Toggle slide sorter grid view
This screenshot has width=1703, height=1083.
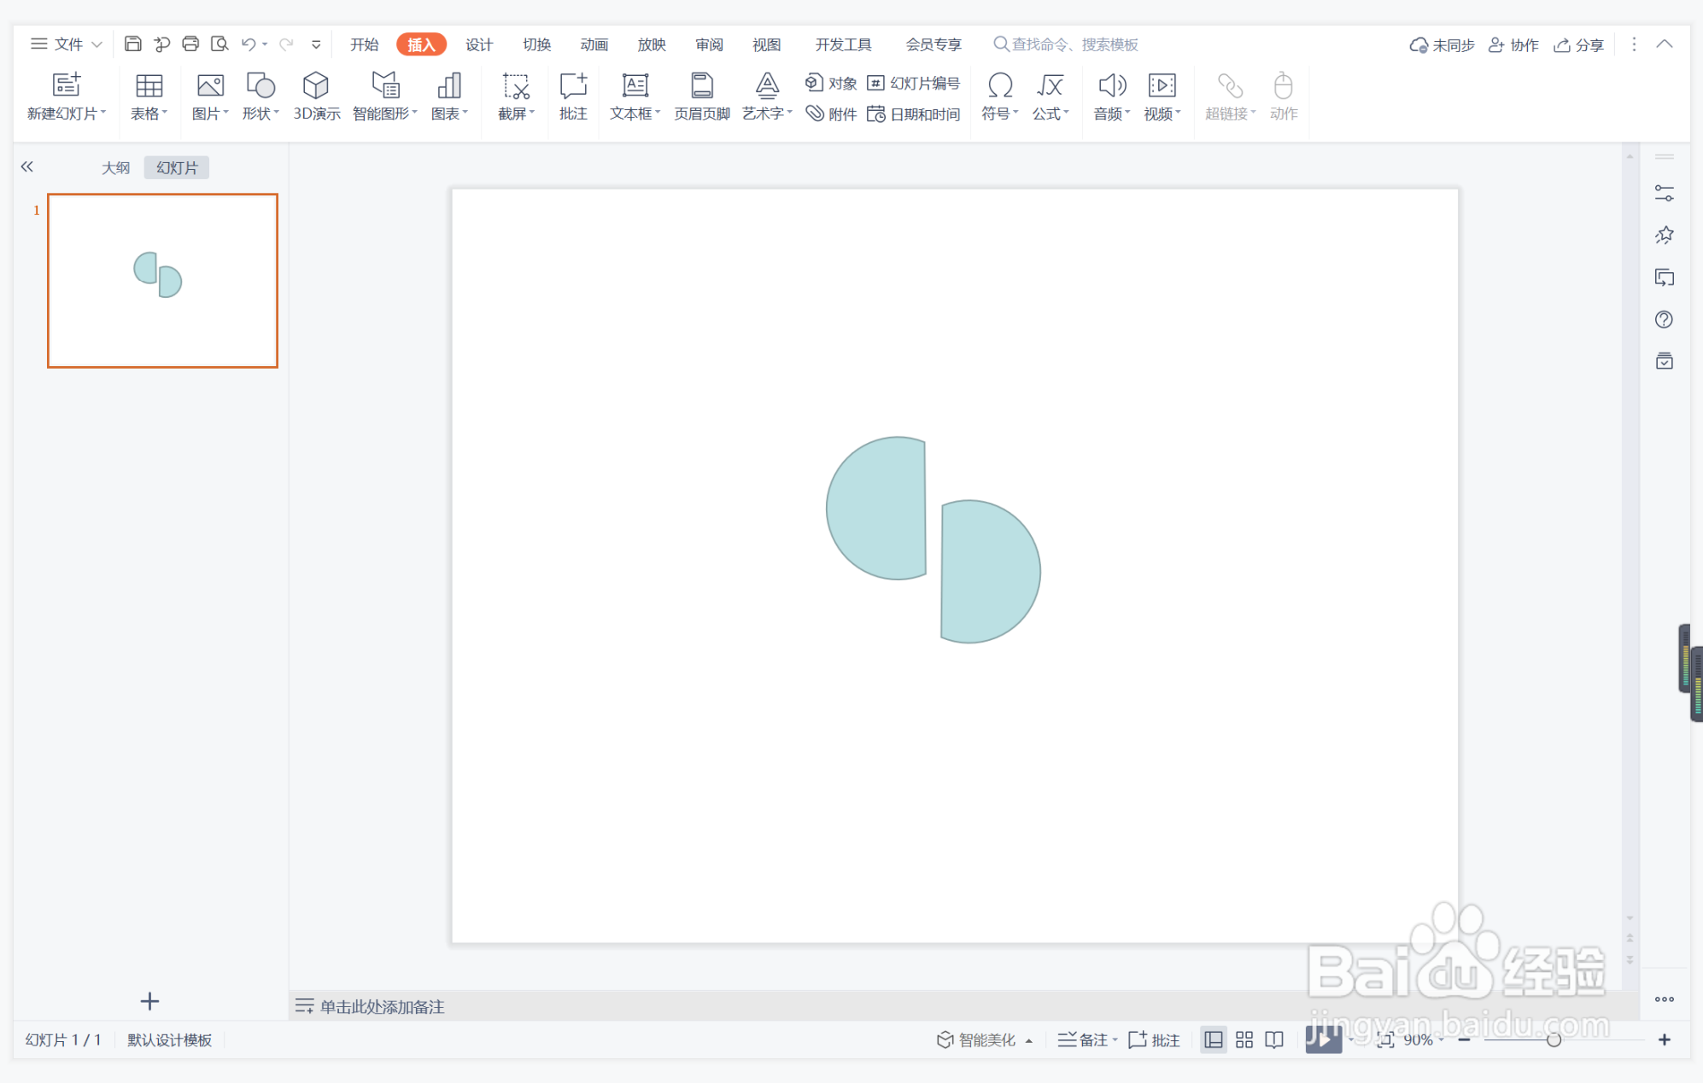click(x=1244, y=1039)
